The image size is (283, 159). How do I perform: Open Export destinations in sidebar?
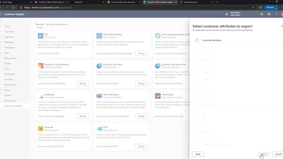click(x=13, y=106)
